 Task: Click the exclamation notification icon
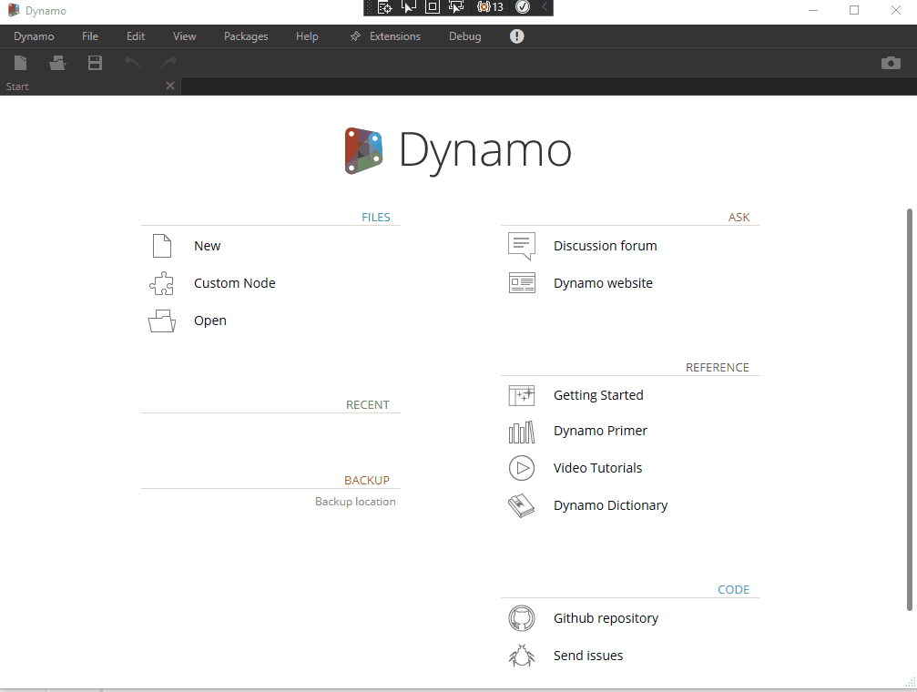tap(517, 36)
